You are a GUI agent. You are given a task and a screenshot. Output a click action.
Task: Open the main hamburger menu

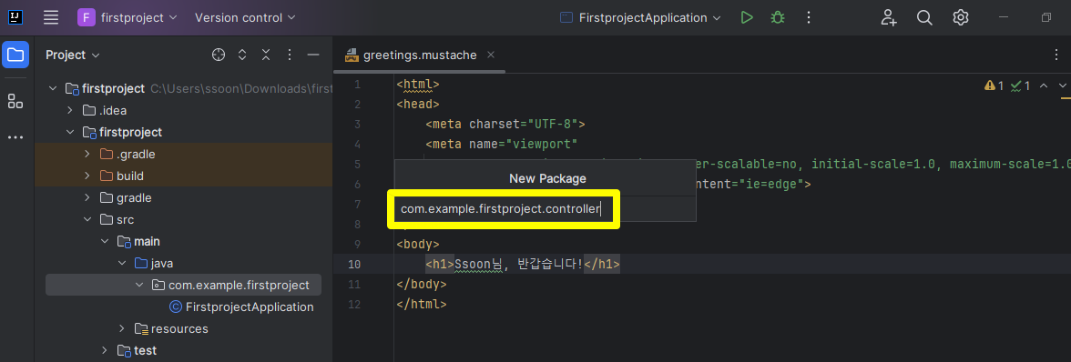(x=51, y=17)
